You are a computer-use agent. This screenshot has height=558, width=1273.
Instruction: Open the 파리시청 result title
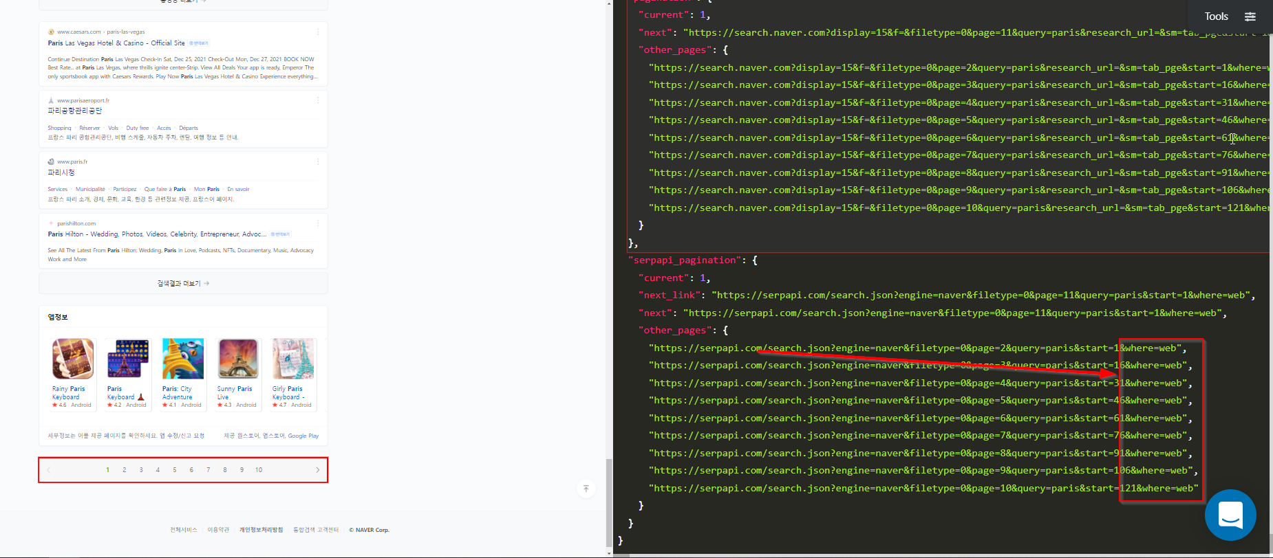(x=61, y=172)
